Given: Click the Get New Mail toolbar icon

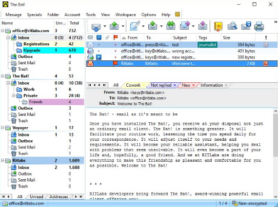Looking at the screenshot, I should 96,27.
